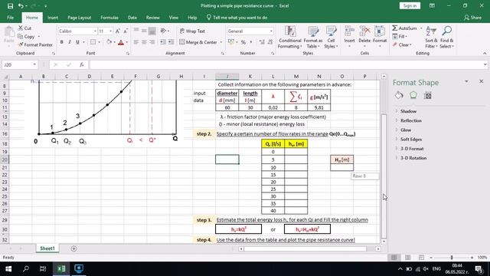Open Format cells menu
This screenshot has width=490, height=276.
380,38
